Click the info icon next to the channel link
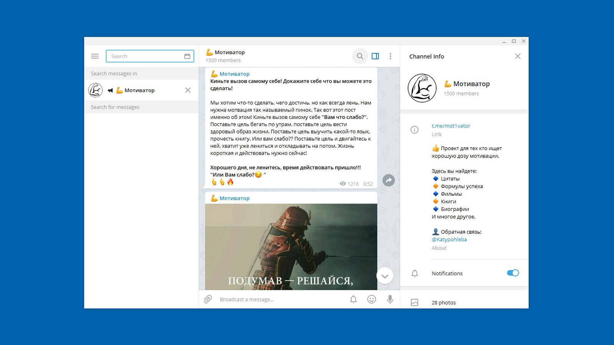The image size is (614, 345). (414, 130)
